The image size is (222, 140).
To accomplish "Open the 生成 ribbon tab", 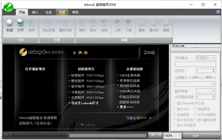I will point(49,12).
